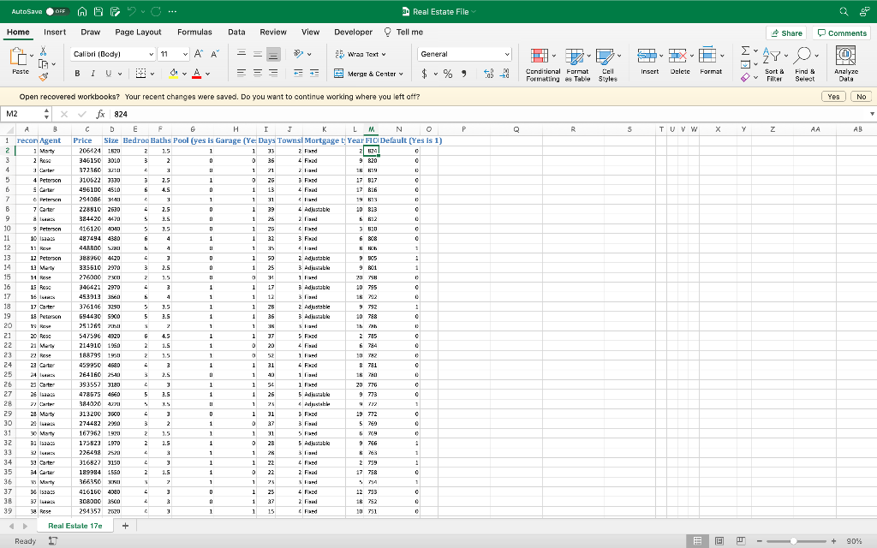
Task: Click the Insert cells icon
Action: (647, 56)
